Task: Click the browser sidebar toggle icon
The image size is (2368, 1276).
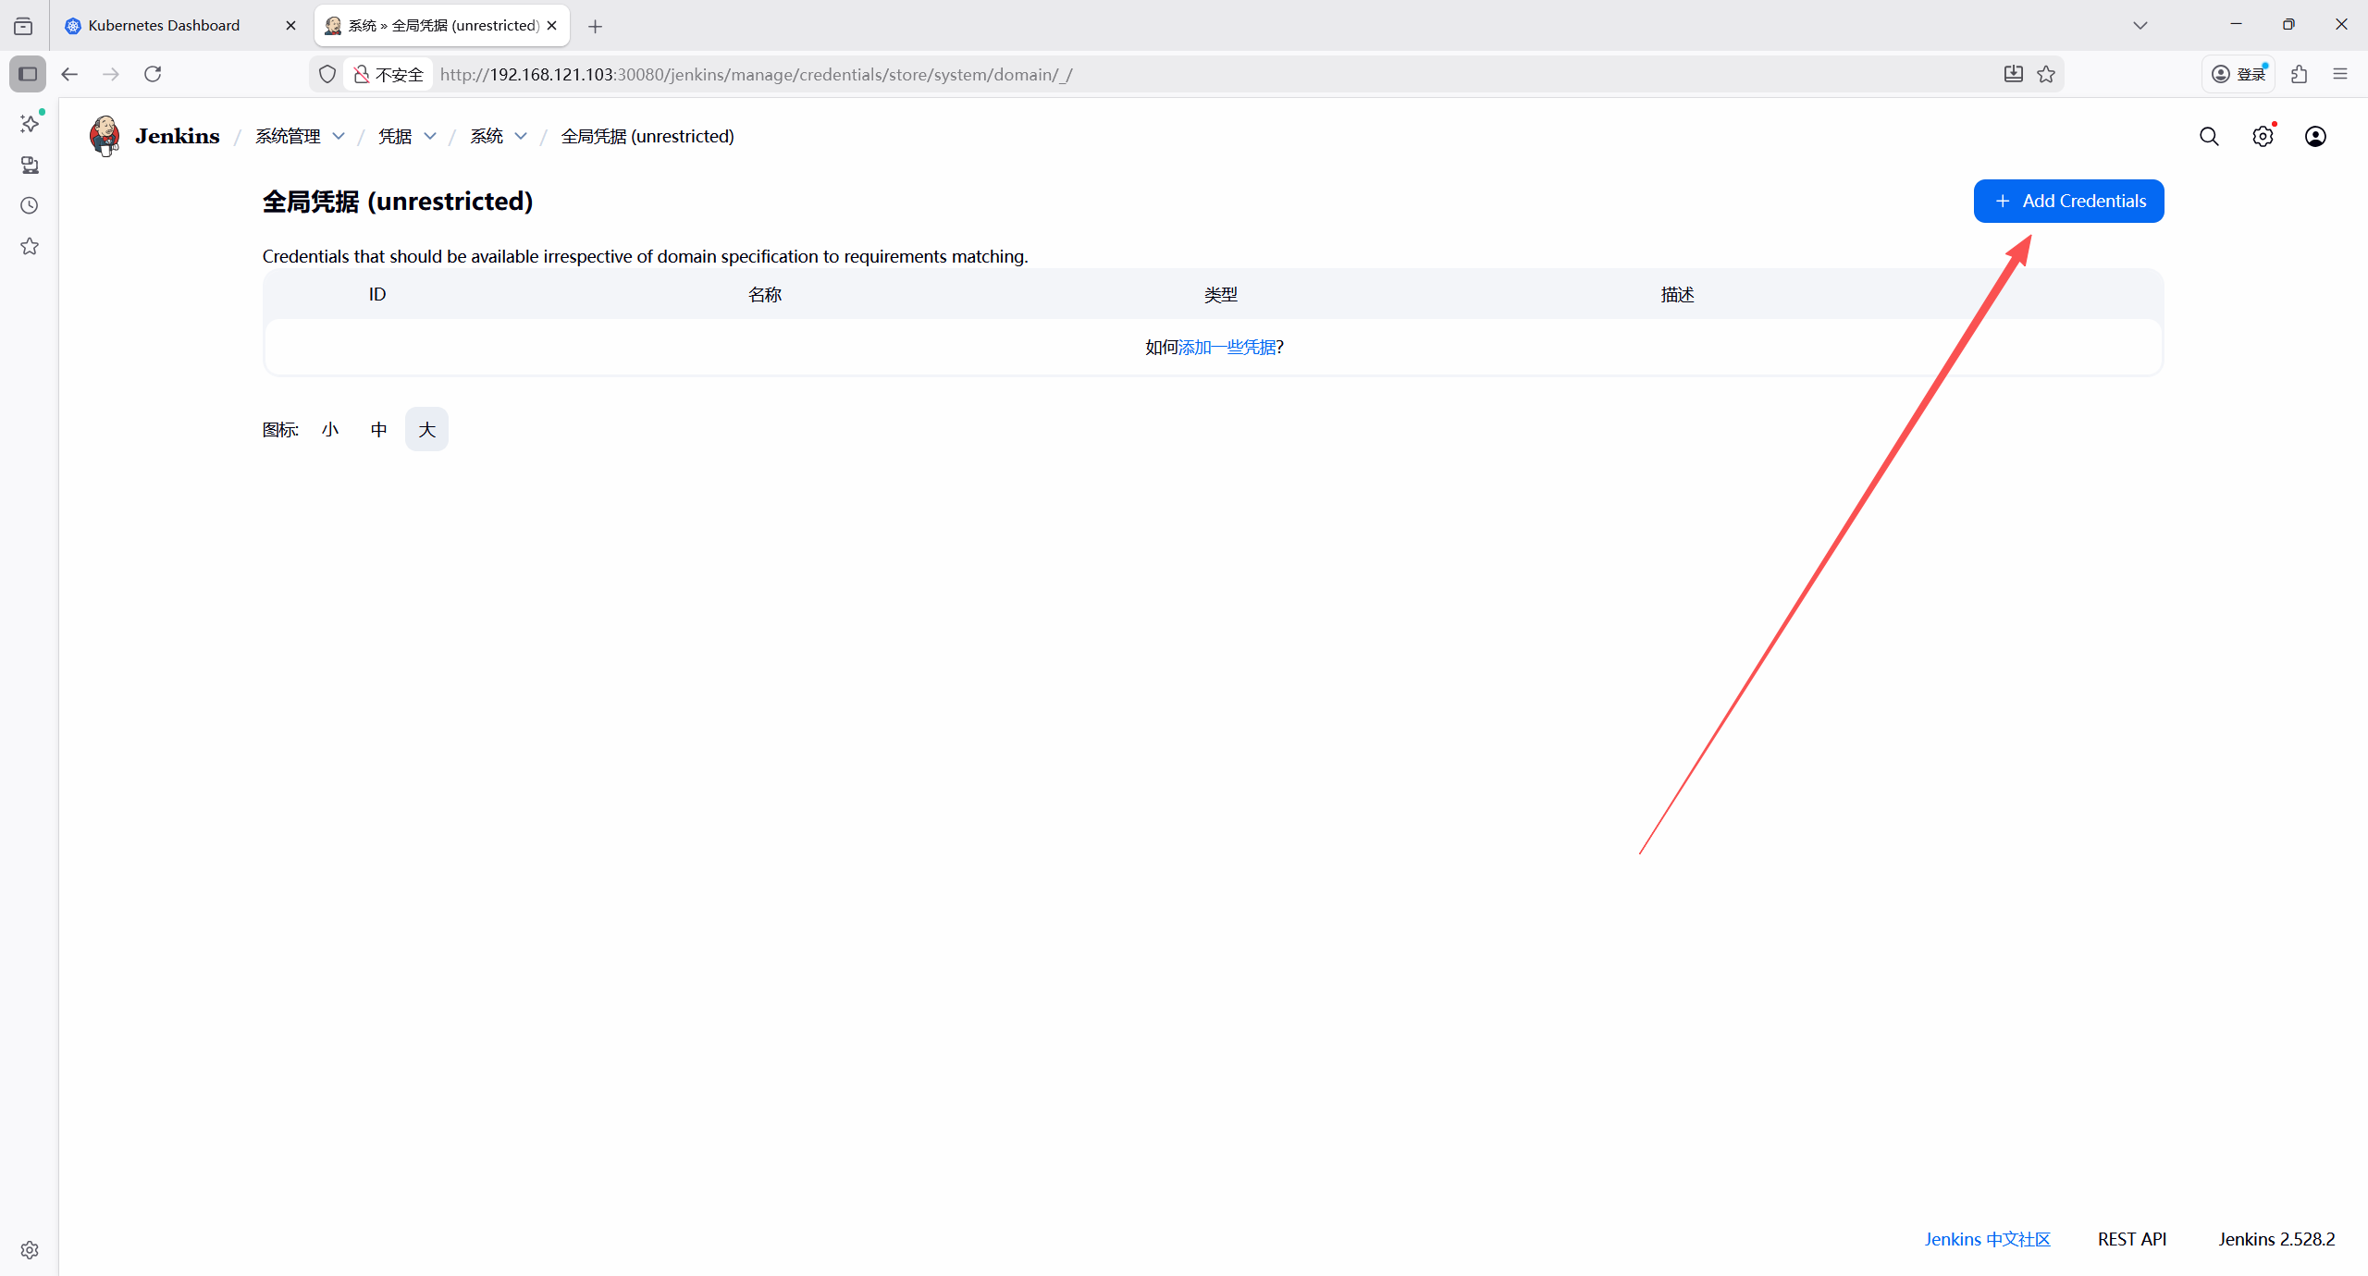Action: [28, 74]
